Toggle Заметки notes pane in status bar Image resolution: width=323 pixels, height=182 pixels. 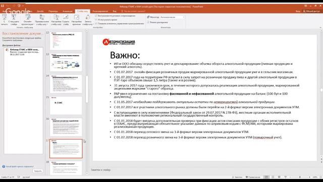coord(237,177)
